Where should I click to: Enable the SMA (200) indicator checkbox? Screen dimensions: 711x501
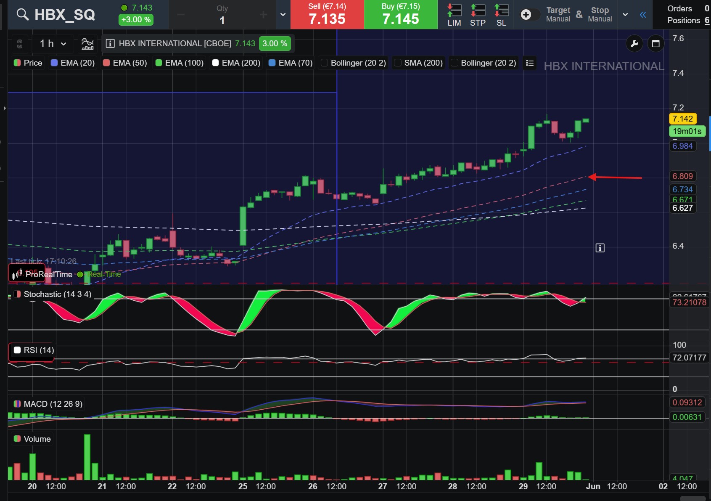(397, 63)
